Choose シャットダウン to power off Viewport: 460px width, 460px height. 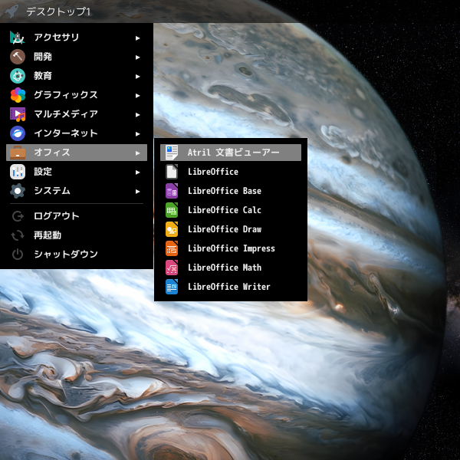pos(77,255)
